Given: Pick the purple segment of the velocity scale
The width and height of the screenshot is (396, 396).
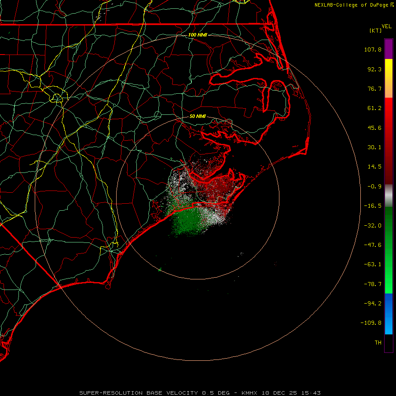Looking at the screenshot, I should coord(389,49).
